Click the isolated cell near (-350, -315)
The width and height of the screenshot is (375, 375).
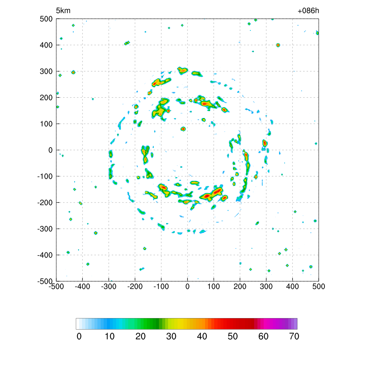96,233
